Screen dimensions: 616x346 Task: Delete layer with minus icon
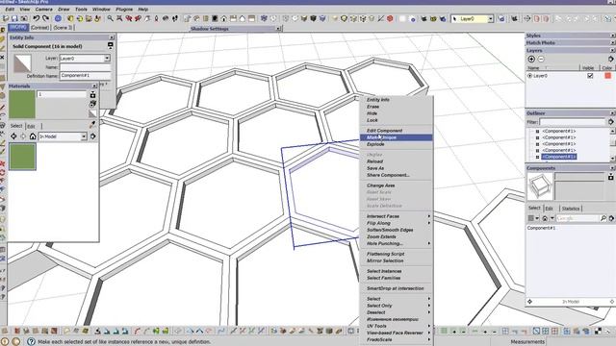coord(541,59)
